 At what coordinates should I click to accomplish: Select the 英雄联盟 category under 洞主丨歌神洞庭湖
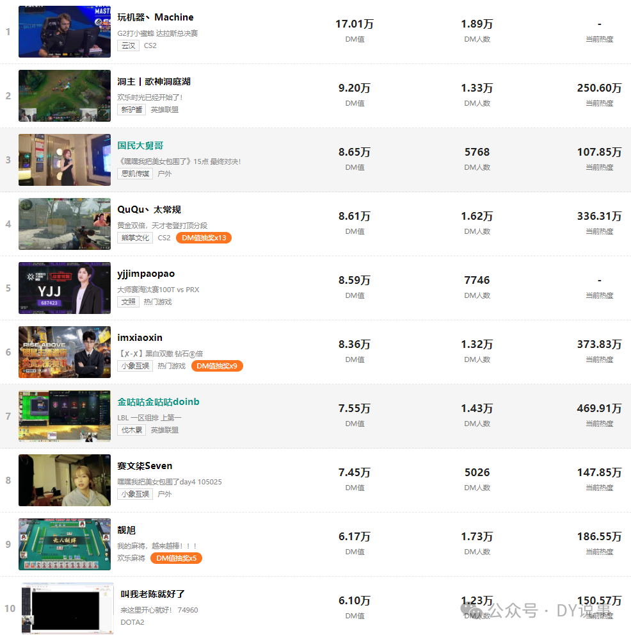click(x=164, y=110)
